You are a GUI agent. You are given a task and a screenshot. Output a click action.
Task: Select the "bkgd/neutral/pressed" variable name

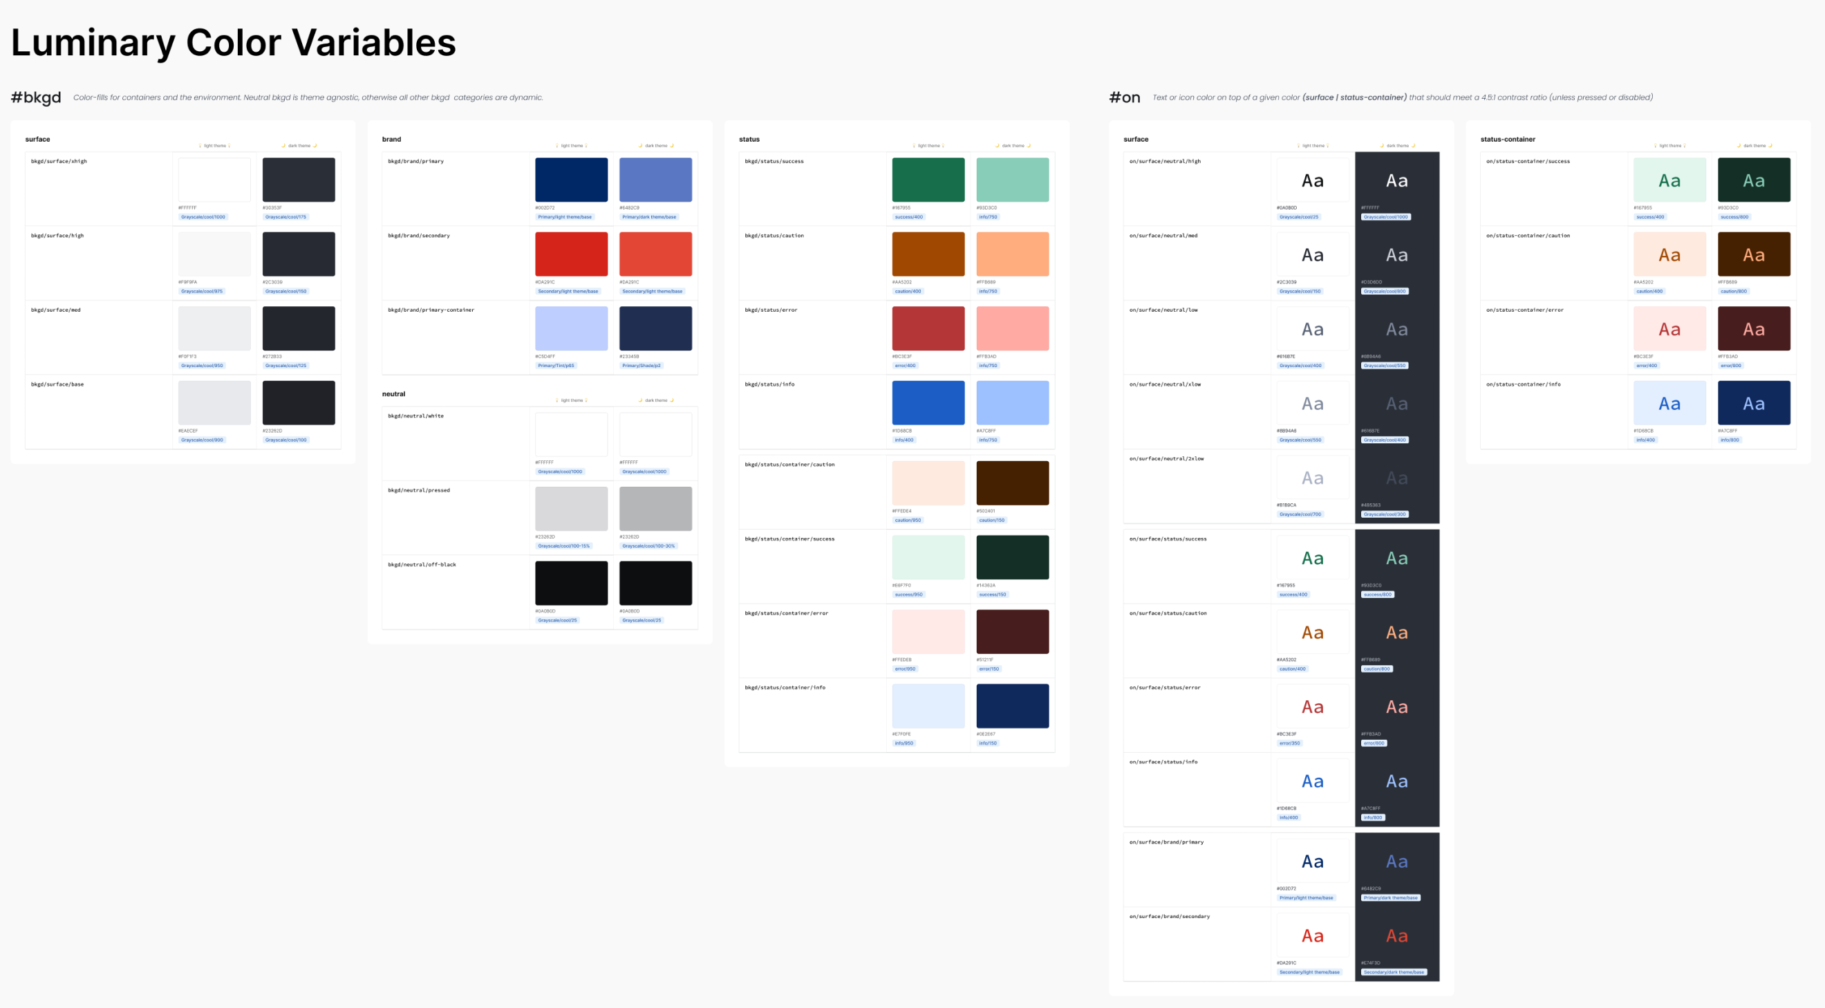coord(419,490)
